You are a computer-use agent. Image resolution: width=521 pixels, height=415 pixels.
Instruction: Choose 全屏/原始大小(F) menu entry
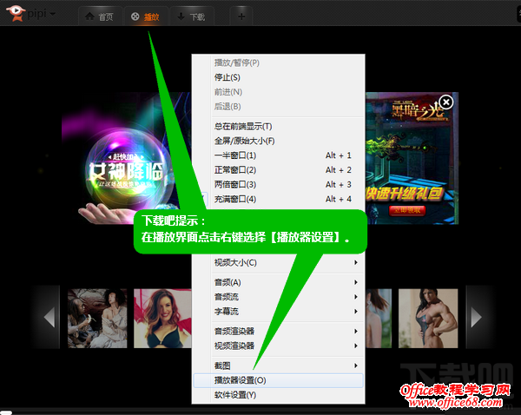244,141
